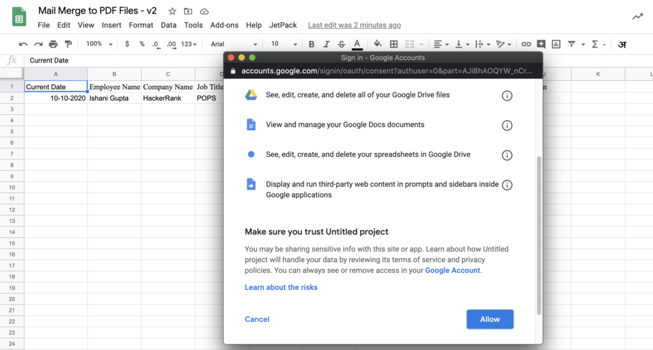The height and width of the screenshot is (350, 653).
Task: Format as percent with the % icon
Action: coord(142,44)
